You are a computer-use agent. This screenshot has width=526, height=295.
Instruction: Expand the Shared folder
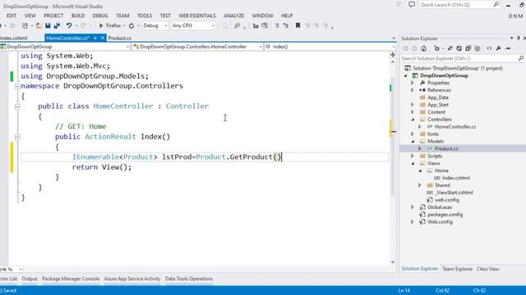(x=420, y=185)
